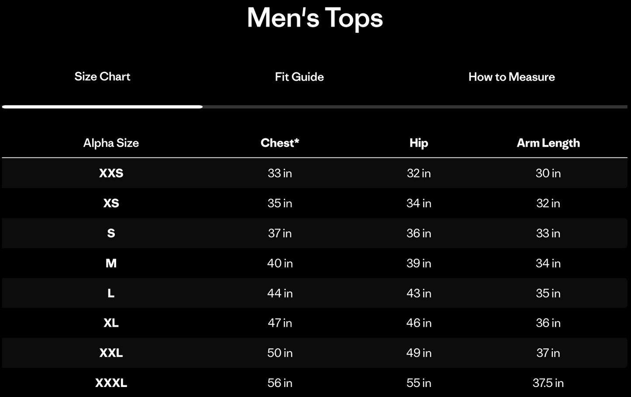Click the 37.5 in arm length value
631x397 pixels.
click(x=548, y=383)
